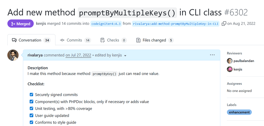This screenshot has height=126, width=264.
Task: Click the promptByMultipleKeys() code in title
Action: click(127, 13)
